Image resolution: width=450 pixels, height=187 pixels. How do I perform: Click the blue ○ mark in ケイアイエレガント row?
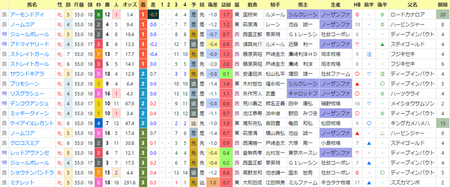click(x=369, y=123)
